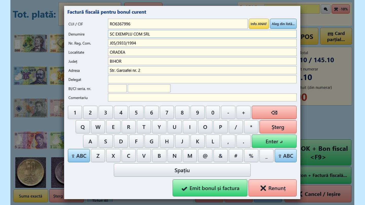Cancel with the Renunț button
Image resolution: width=365 pixels, height=205 pixels.
[x=272, y=188]
